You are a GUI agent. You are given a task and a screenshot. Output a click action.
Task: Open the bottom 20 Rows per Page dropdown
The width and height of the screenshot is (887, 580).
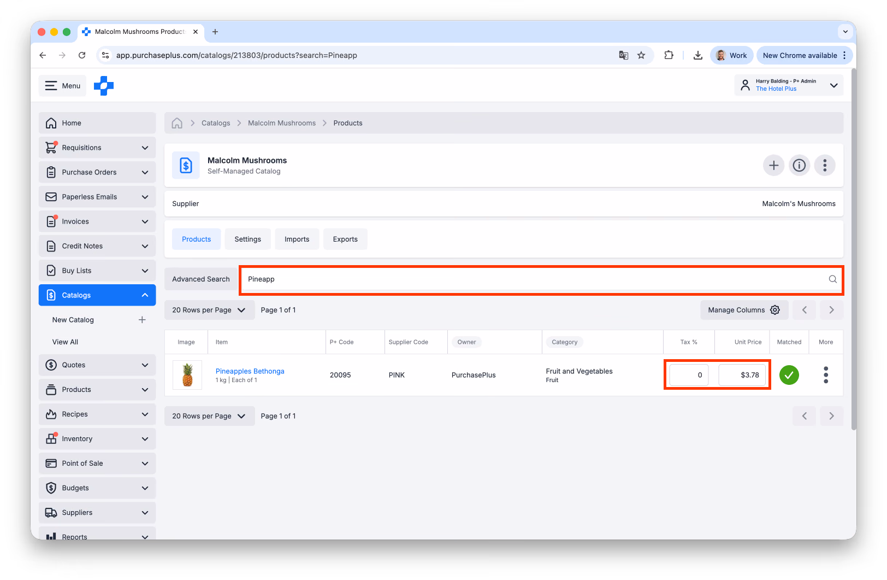(x=209, y=416)
